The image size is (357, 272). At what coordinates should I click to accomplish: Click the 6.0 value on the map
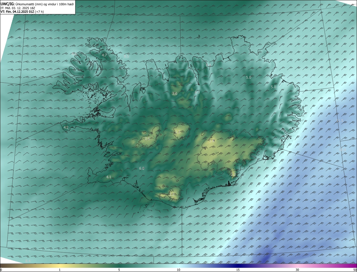142,169
